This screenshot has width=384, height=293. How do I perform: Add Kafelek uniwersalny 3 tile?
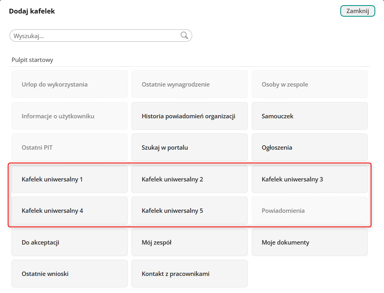tap(309, 179)
